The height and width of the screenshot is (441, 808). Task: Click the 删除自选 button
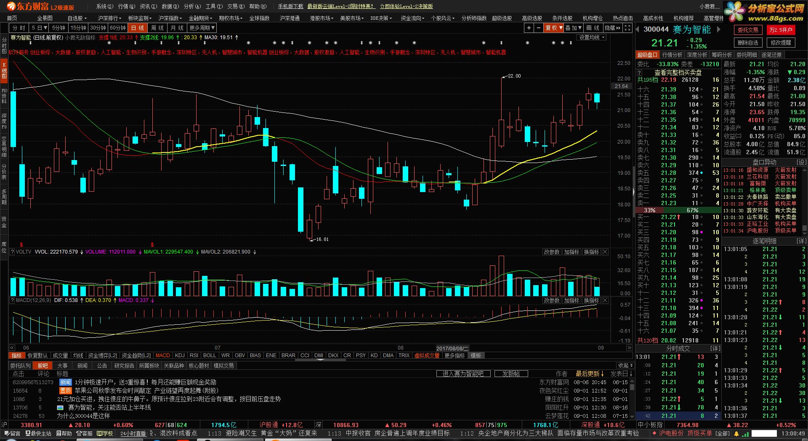click(748, 43)
